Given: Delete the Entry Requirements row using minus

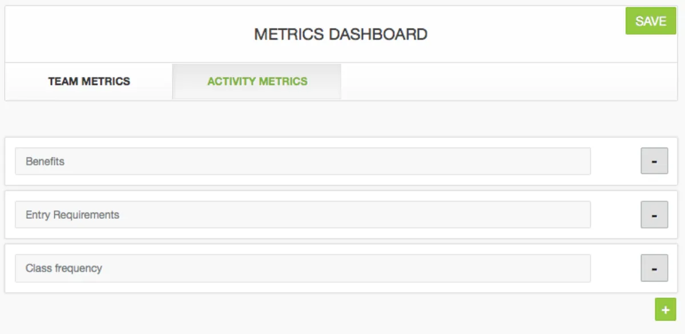Looking at the screenshot, I should pyautogui.click(x=654, y=215).
